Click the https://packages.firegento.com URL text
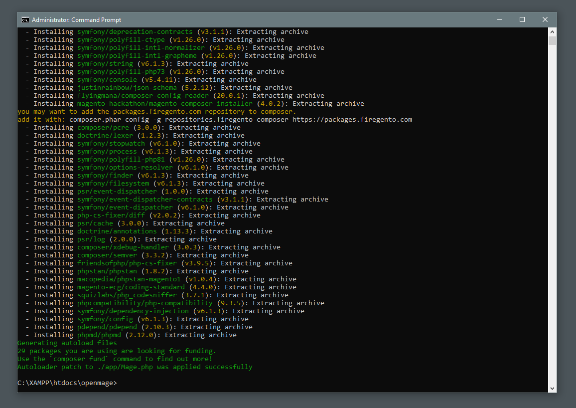 [x=352, y=120]
